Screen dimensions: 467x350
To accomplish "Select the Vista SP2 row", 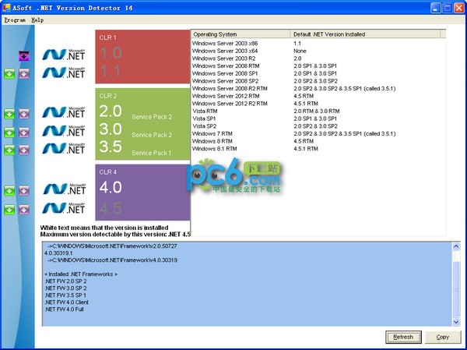I will pyautogui.click(x=318, y=126).
